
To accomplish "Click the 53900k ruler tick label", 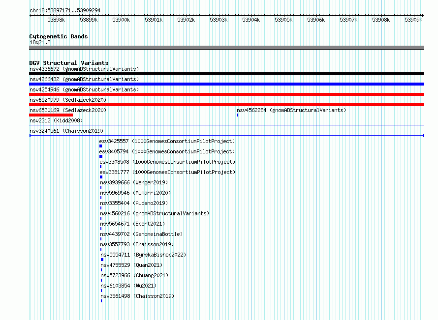I will [121, 20].
